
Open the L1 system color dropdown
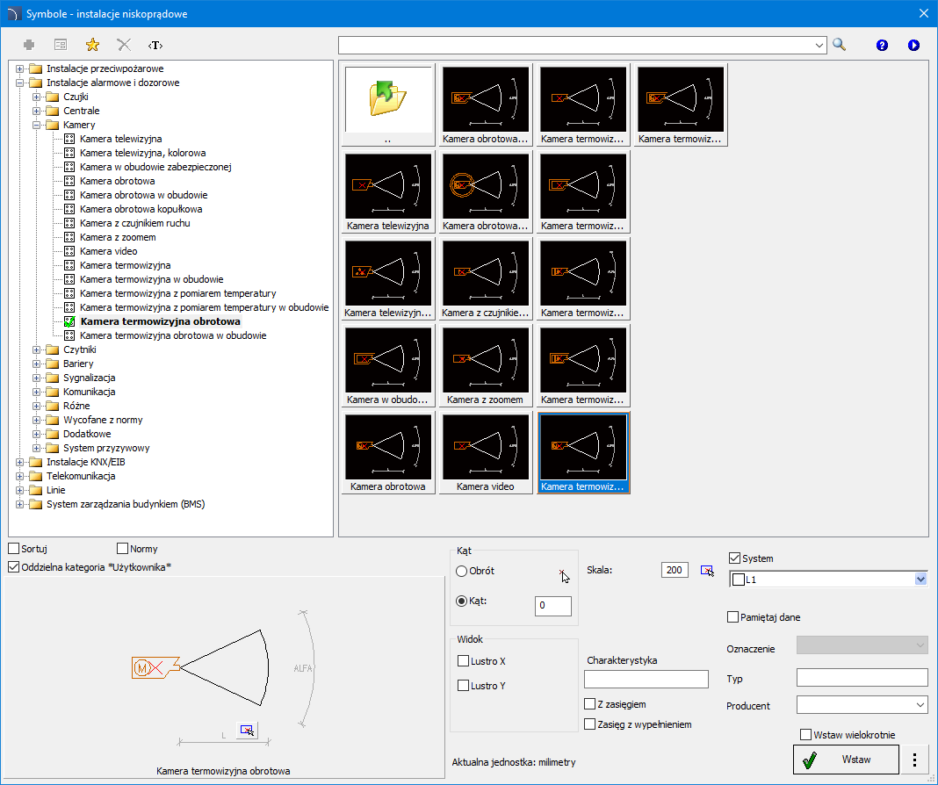920,580
